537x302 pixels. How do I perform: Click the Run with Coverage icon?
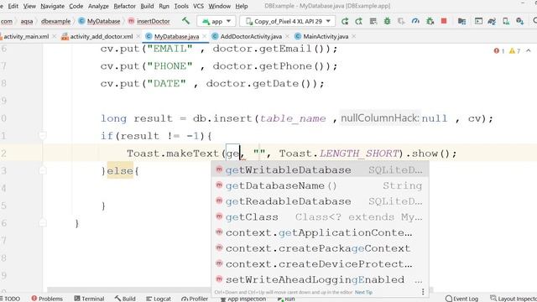(401, 21)
